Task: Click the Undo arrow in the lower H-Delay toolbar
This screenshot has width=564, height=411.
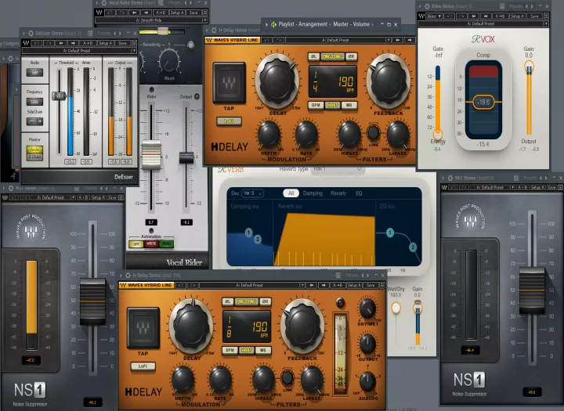Action: (x=181, y=285)
